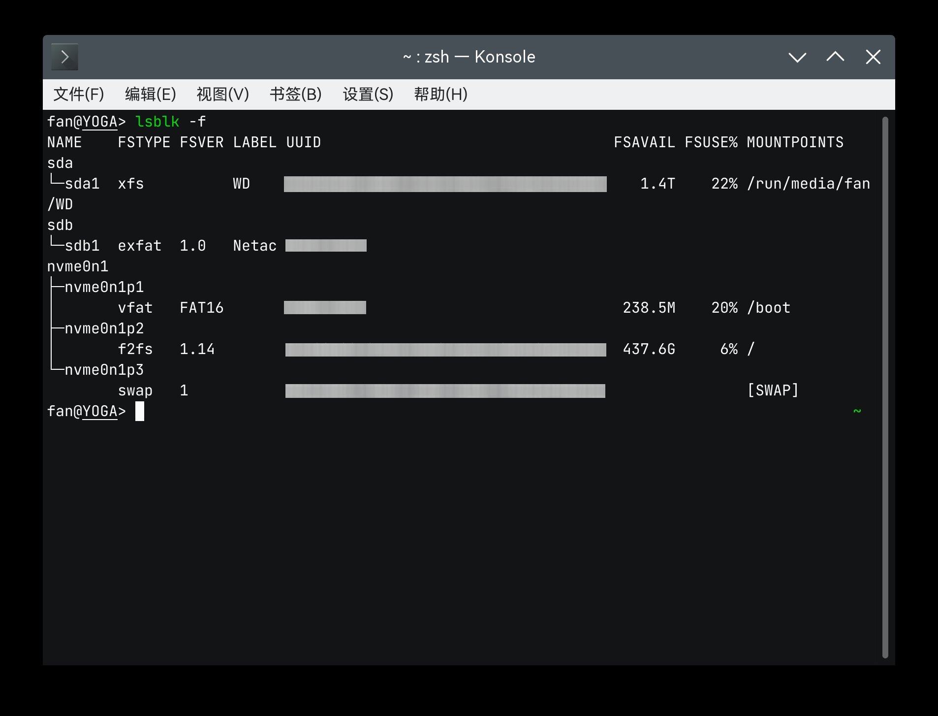This screenshot has width=938, height=716.
Task: Click the nvme0n1 device name
Action: point(78,266)
